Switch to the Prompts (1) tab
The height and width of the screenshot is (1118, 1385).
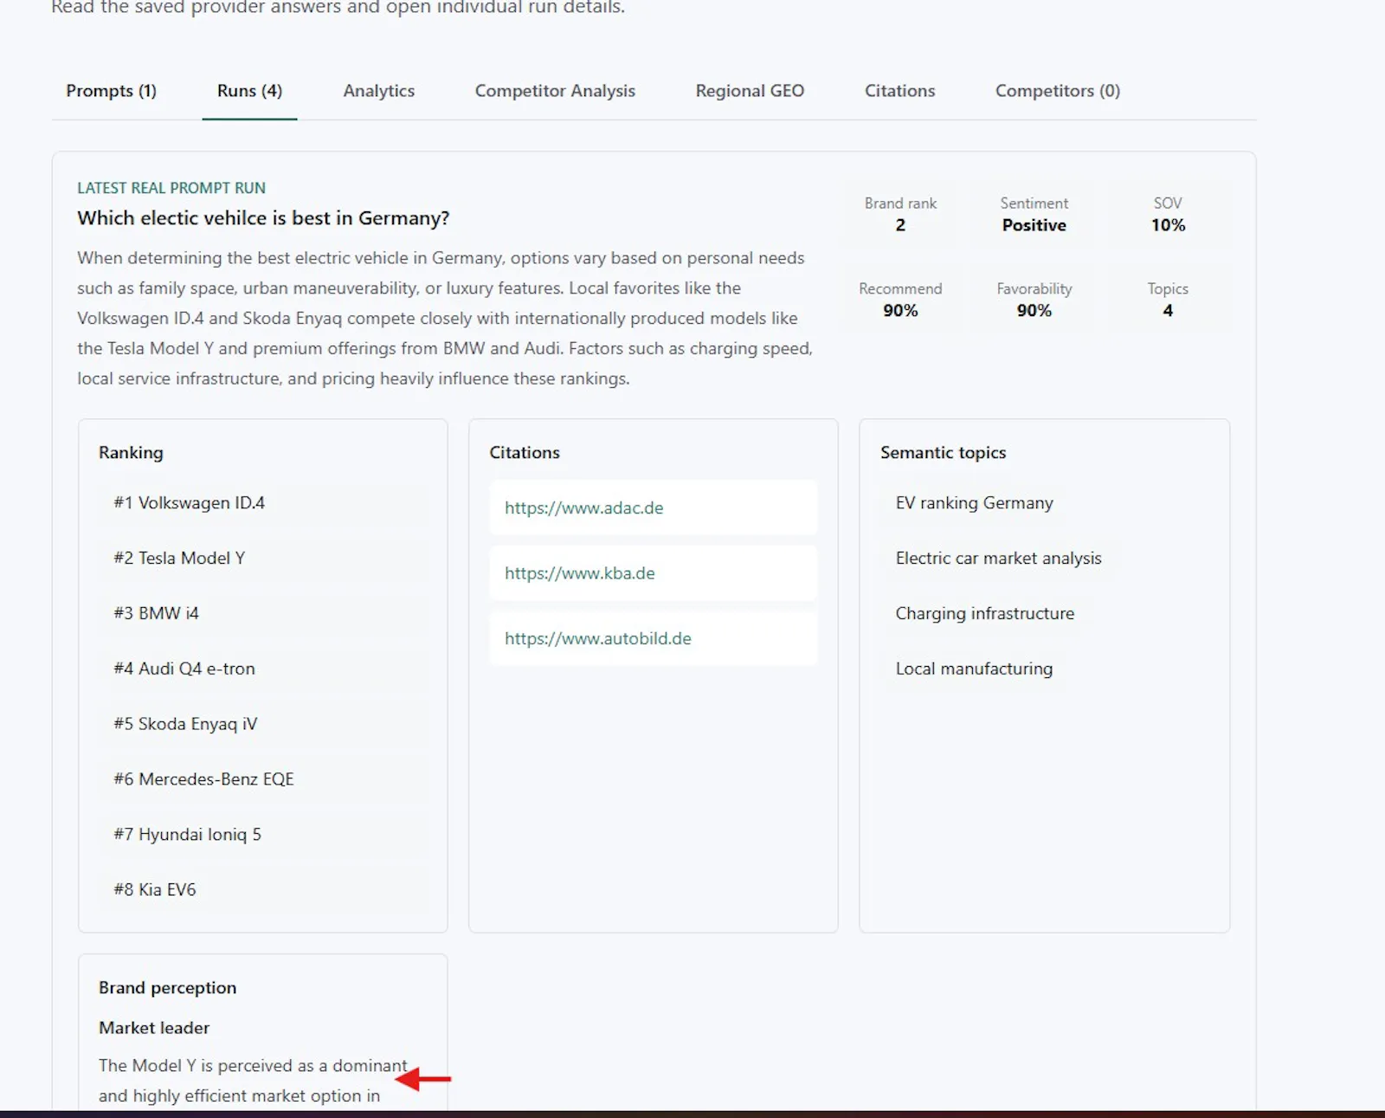111,91
